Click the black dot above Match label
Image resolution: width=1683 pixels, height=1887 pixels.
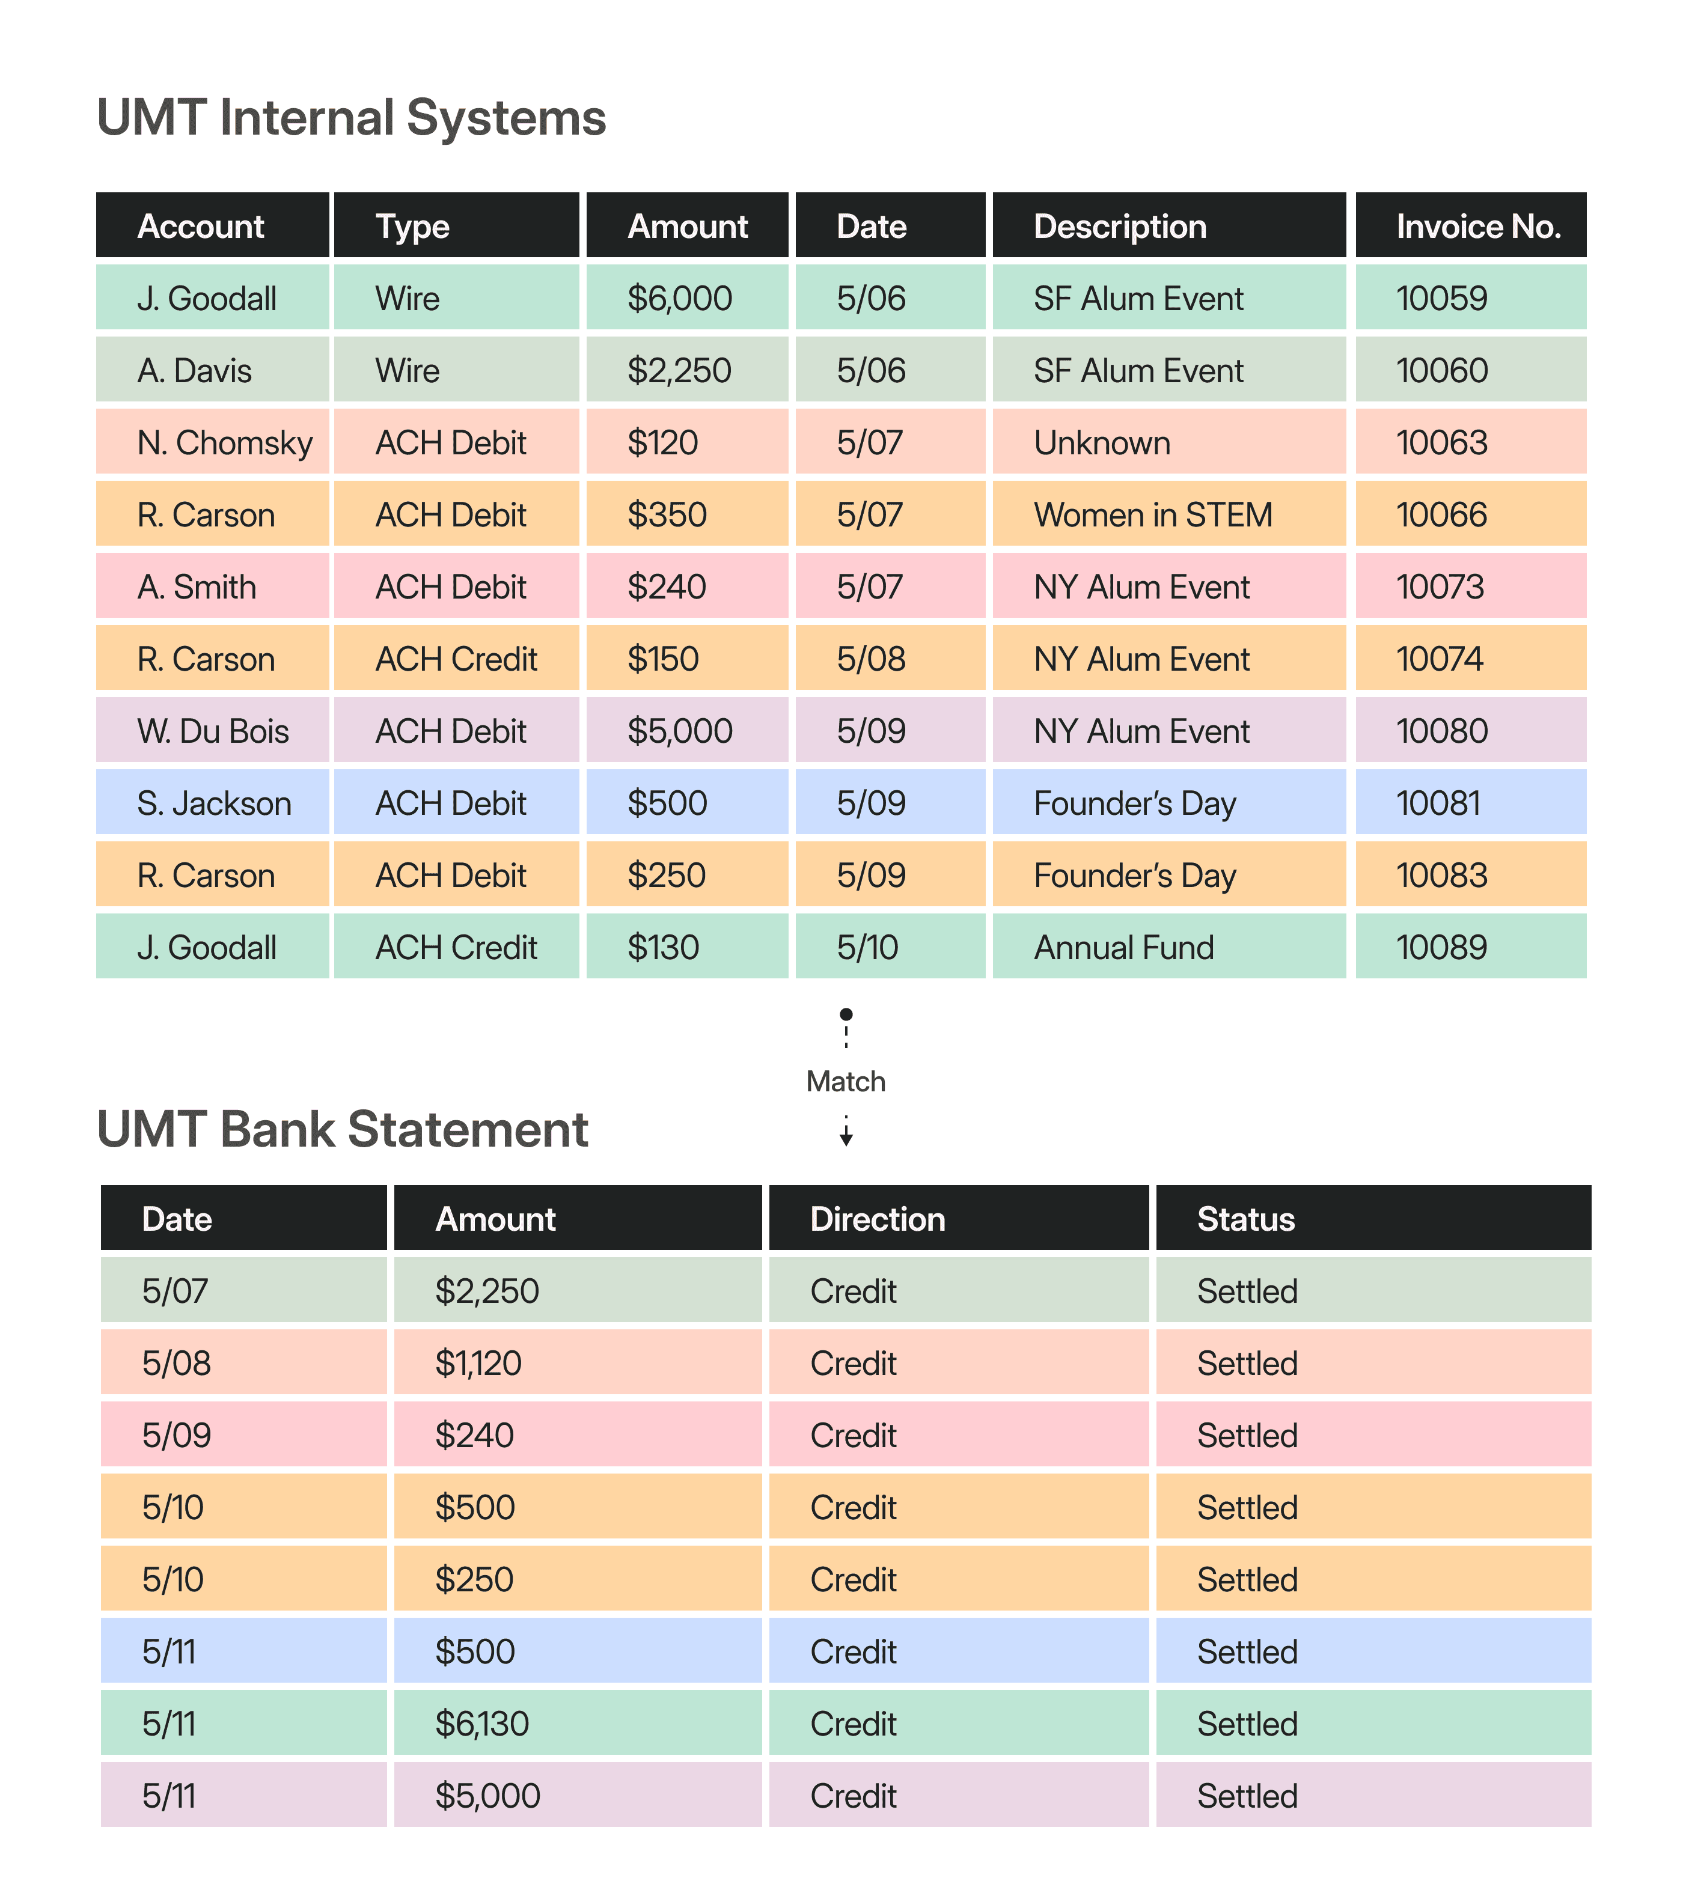[845, 1014]
